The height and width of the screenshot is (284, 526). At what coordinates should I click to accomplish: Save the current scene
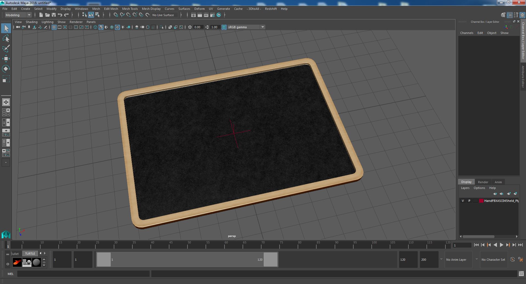click(x=54, y=15)
